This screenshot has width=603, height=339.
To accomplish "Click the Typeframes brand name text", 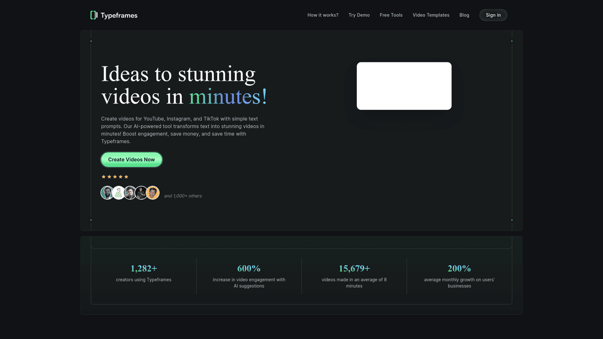I will pos(119,15).
